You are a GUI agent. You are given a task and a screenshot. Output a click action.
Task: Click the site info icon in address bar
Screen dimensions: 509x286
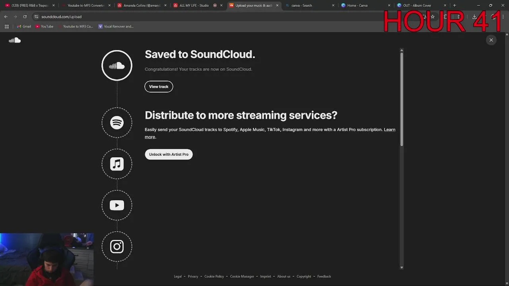pyautogui.click(x=36, y=17)
